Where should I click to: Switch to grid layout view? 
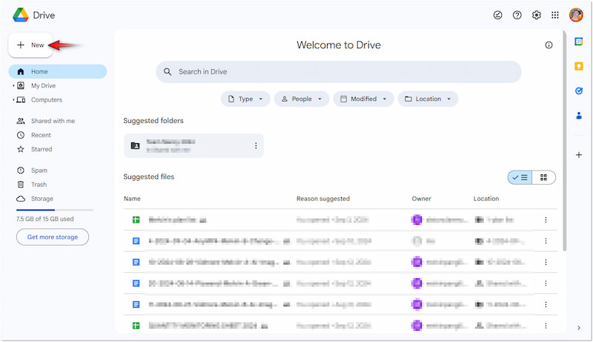point(544,177)
